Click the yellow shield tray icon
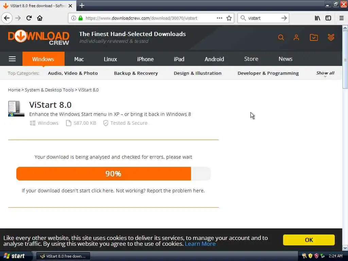The width and height of the screenshot is (348, 261). point(310,256)
